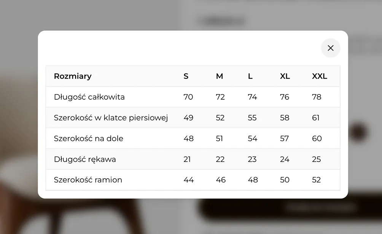Click the value 70 for size S length
The width and height of the screenshot is (382, 234).
(x=188, y=97)
